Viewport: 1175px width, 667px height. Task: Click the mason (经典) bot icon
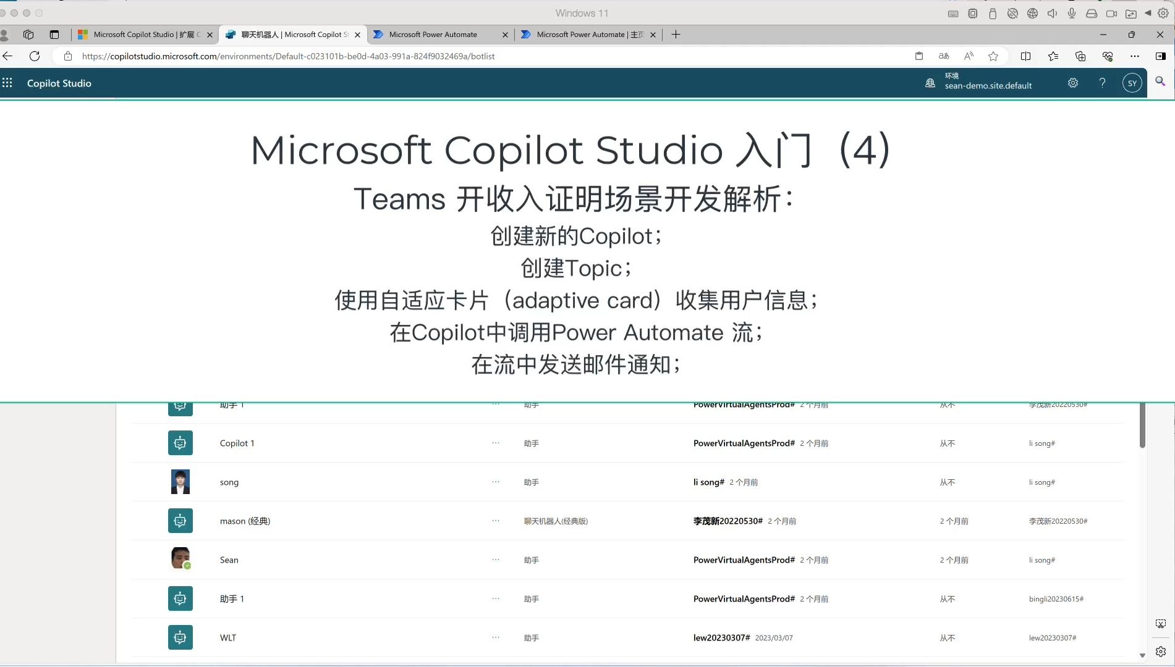point(180,521)
